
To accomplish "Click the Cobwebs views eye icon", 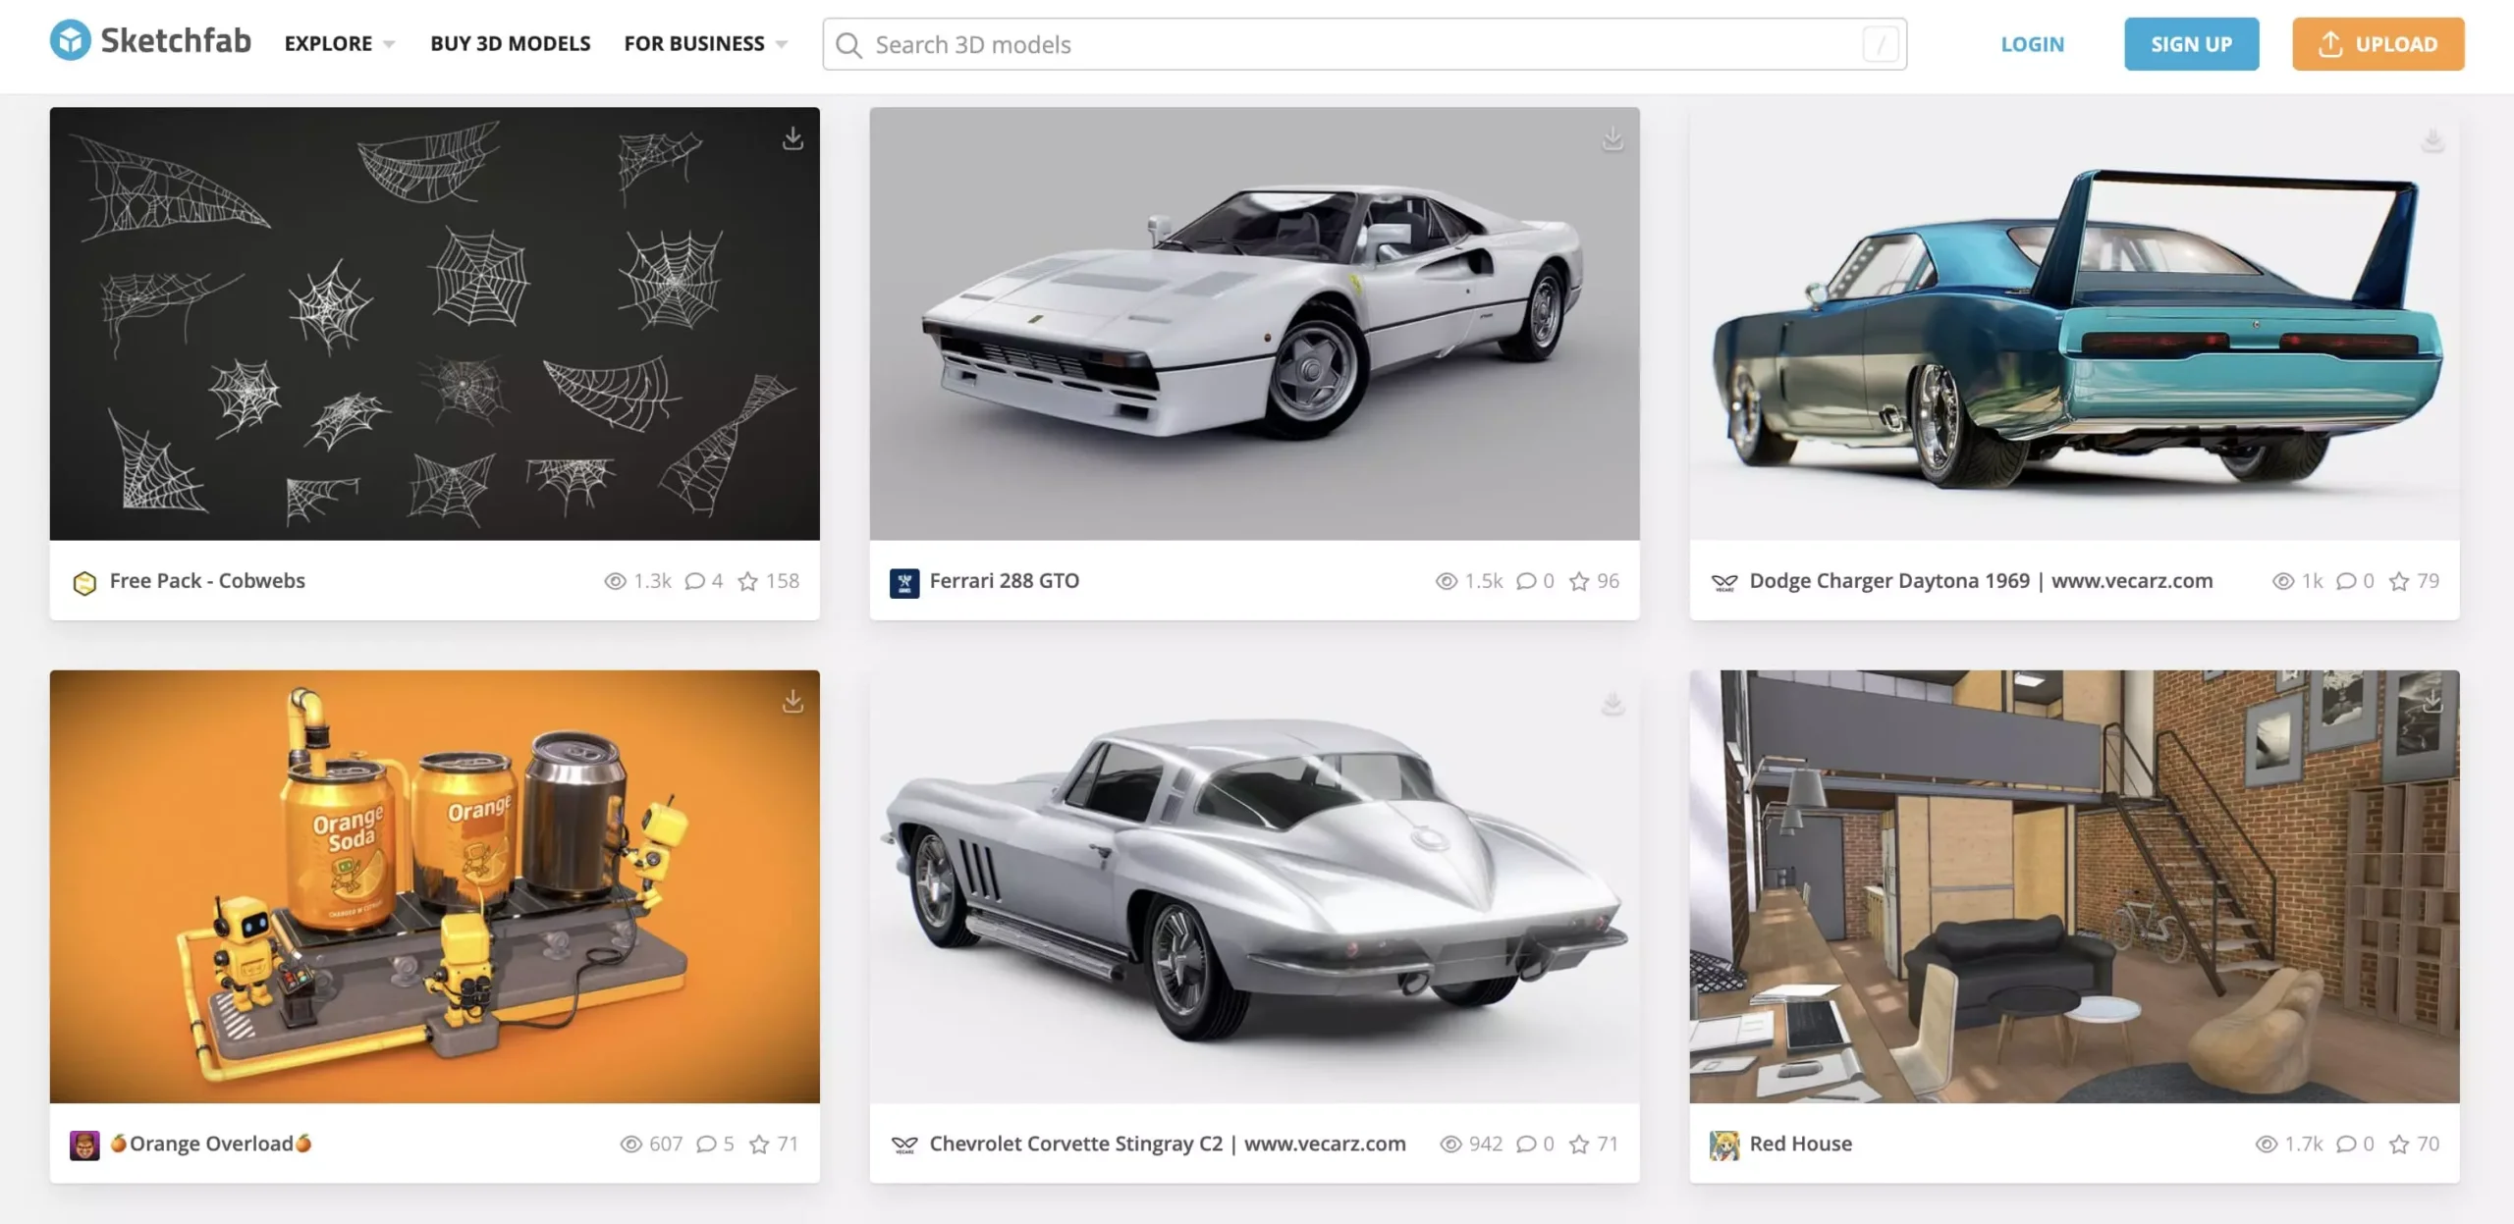I will pyautogui.click(x=615, y=581).
